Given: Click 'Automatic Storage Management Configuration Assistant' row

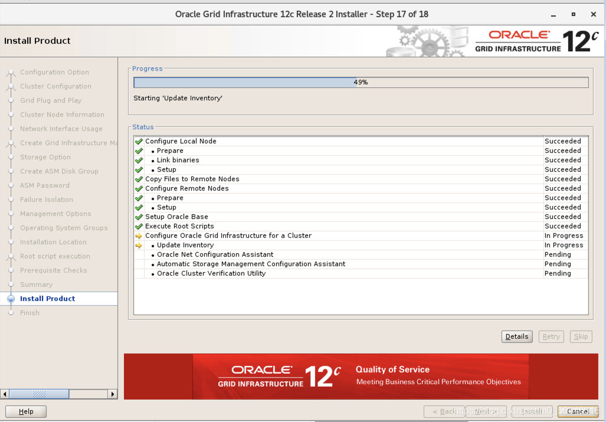Looking at the screenshot, I should point(361,264).
